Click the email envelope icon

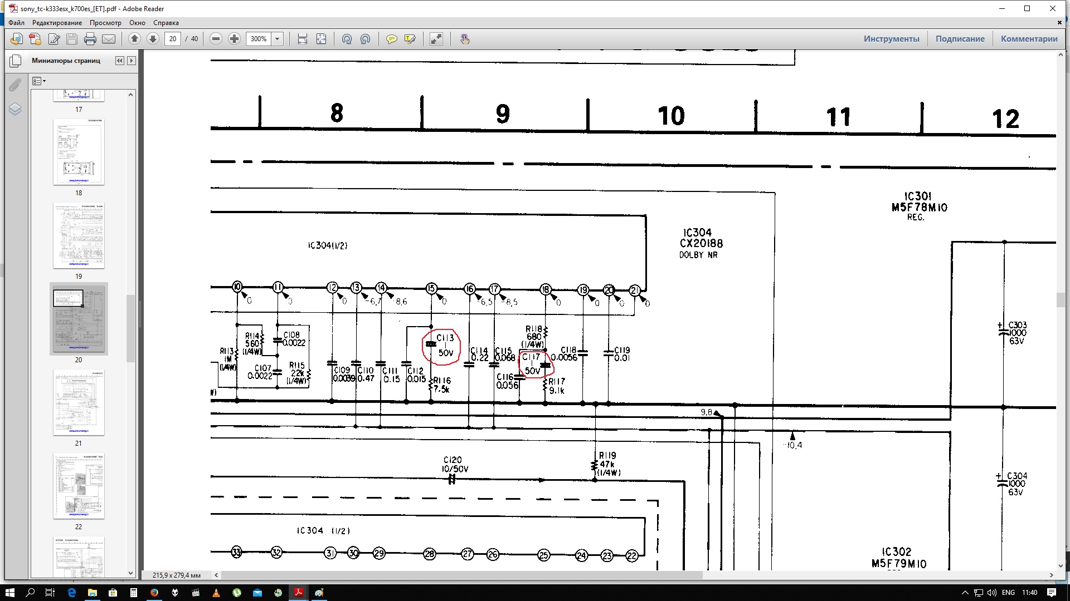(109, 39)
